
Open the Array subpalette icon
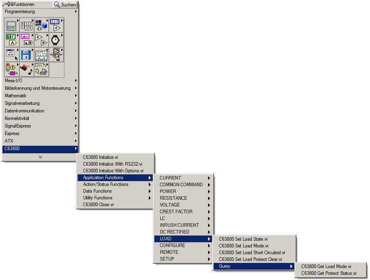pos(27,25)
